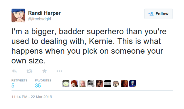Follow Randi Harper with the Follow button
Screen dimensions: 184x109
point(158,14)
